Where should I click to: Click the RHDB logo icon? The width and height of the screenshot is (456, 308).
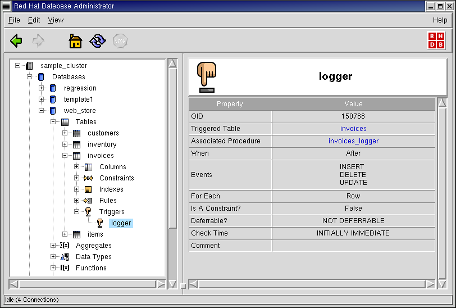(436, 40)
